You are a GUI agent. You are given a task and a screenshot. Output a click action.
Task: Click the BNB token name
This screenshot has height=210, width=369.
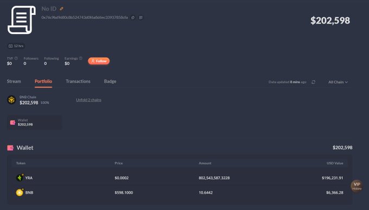[29, 193]
